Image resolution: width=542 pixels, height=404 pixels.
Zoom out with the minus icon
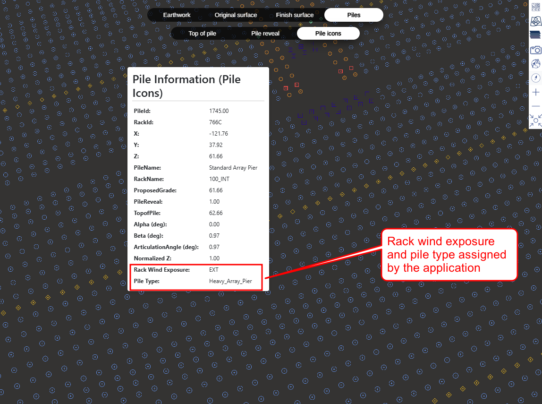(535, 106)
